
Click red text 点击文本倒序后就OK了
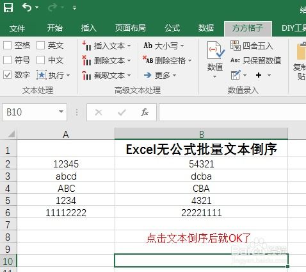pyautogui.click(x=198, y=238)
